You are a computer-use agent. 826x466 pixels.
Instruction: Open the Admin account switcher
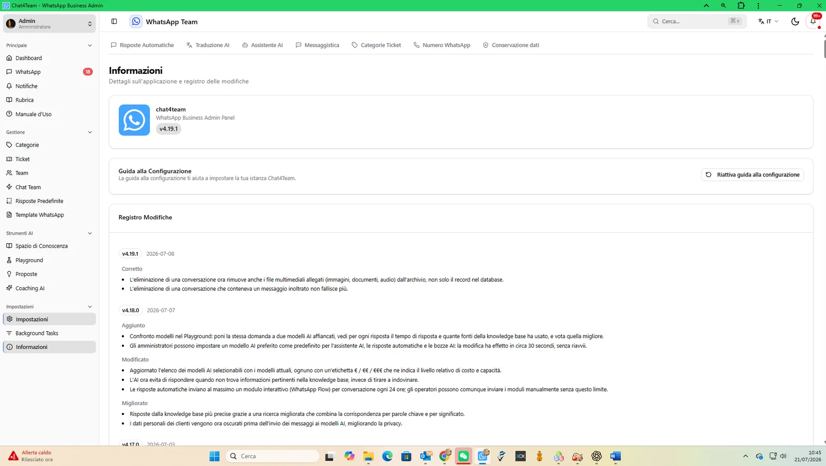pyautogui.click(x=49, y=23)
